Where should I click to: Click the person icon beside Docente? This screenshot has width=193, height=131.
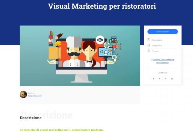(149, 51)
